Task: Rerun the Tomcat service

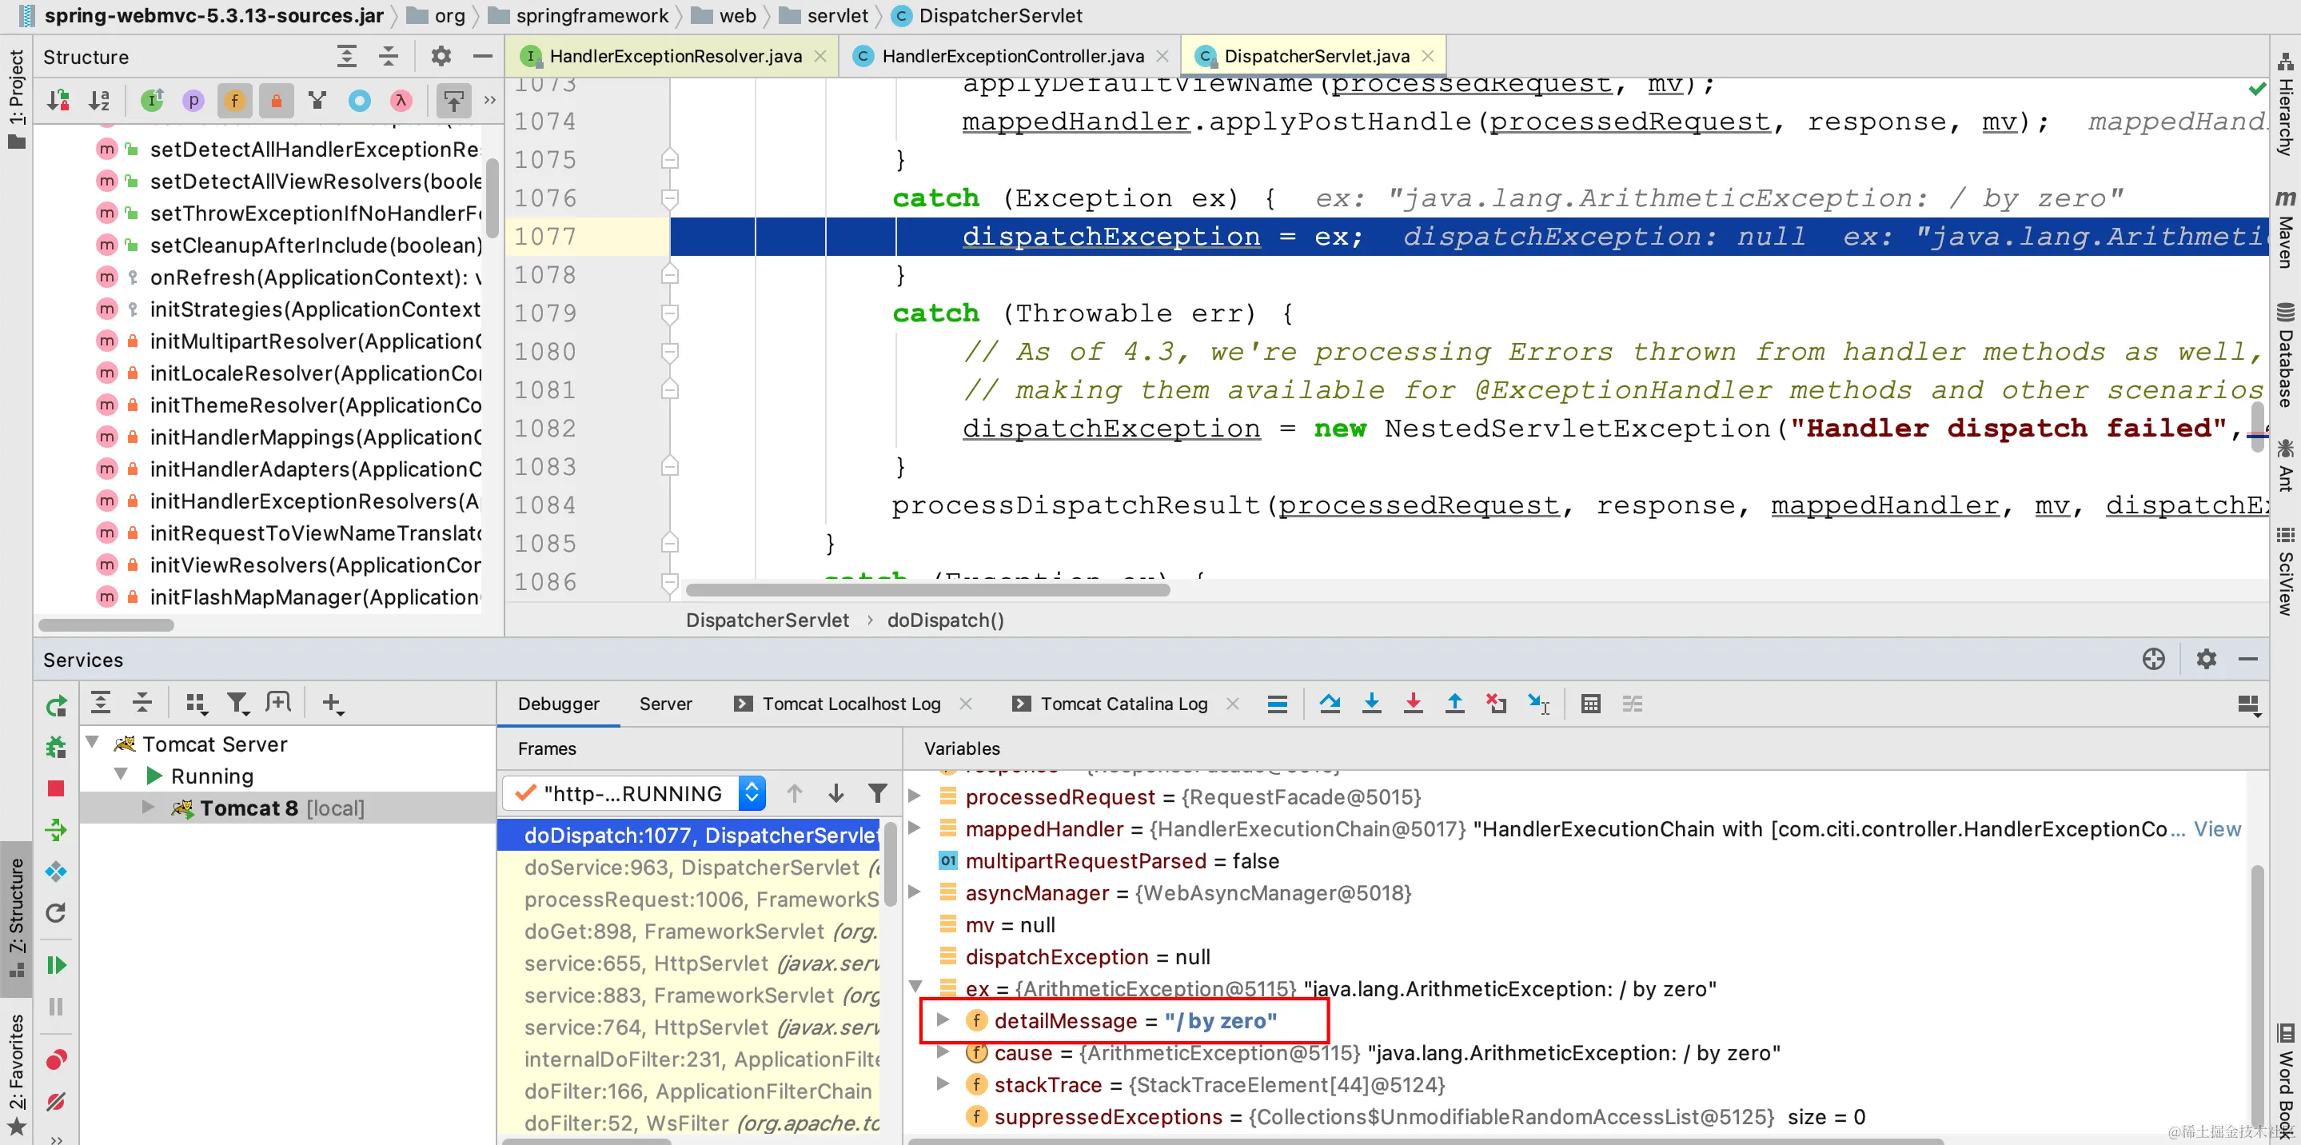Action: 55,707
